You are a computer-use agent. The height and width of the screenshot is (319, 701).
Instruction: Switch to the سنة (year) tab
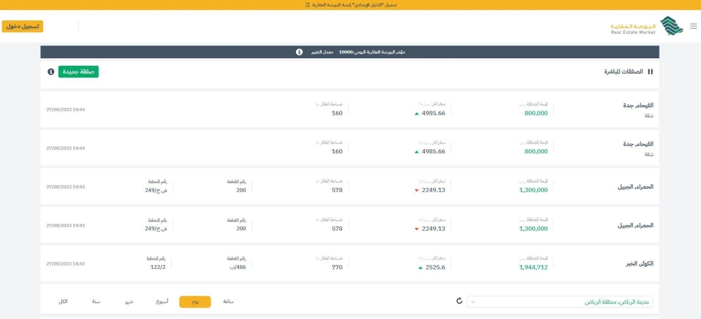[x=96, y=302]
